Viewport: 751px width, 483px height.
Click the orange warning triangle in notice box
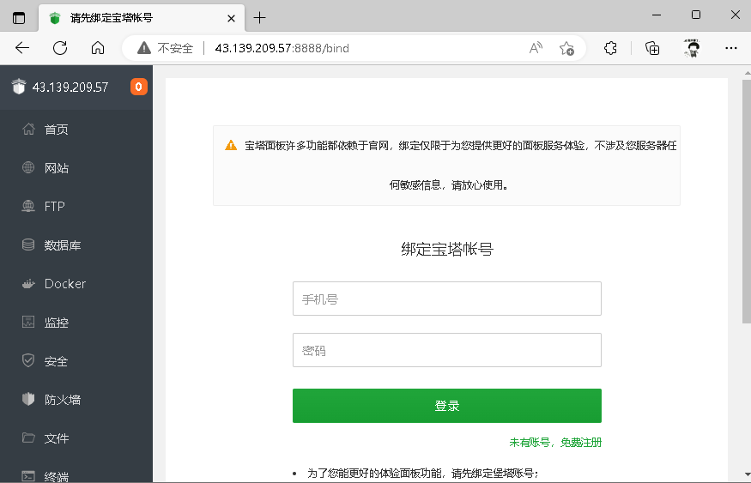(x=231, y=145)
